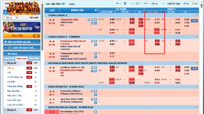Mute the sound speaker icon beside các cặp đấu
This screenshot has width=204, height=114.
pyautogui.click(x=63, y=4)
